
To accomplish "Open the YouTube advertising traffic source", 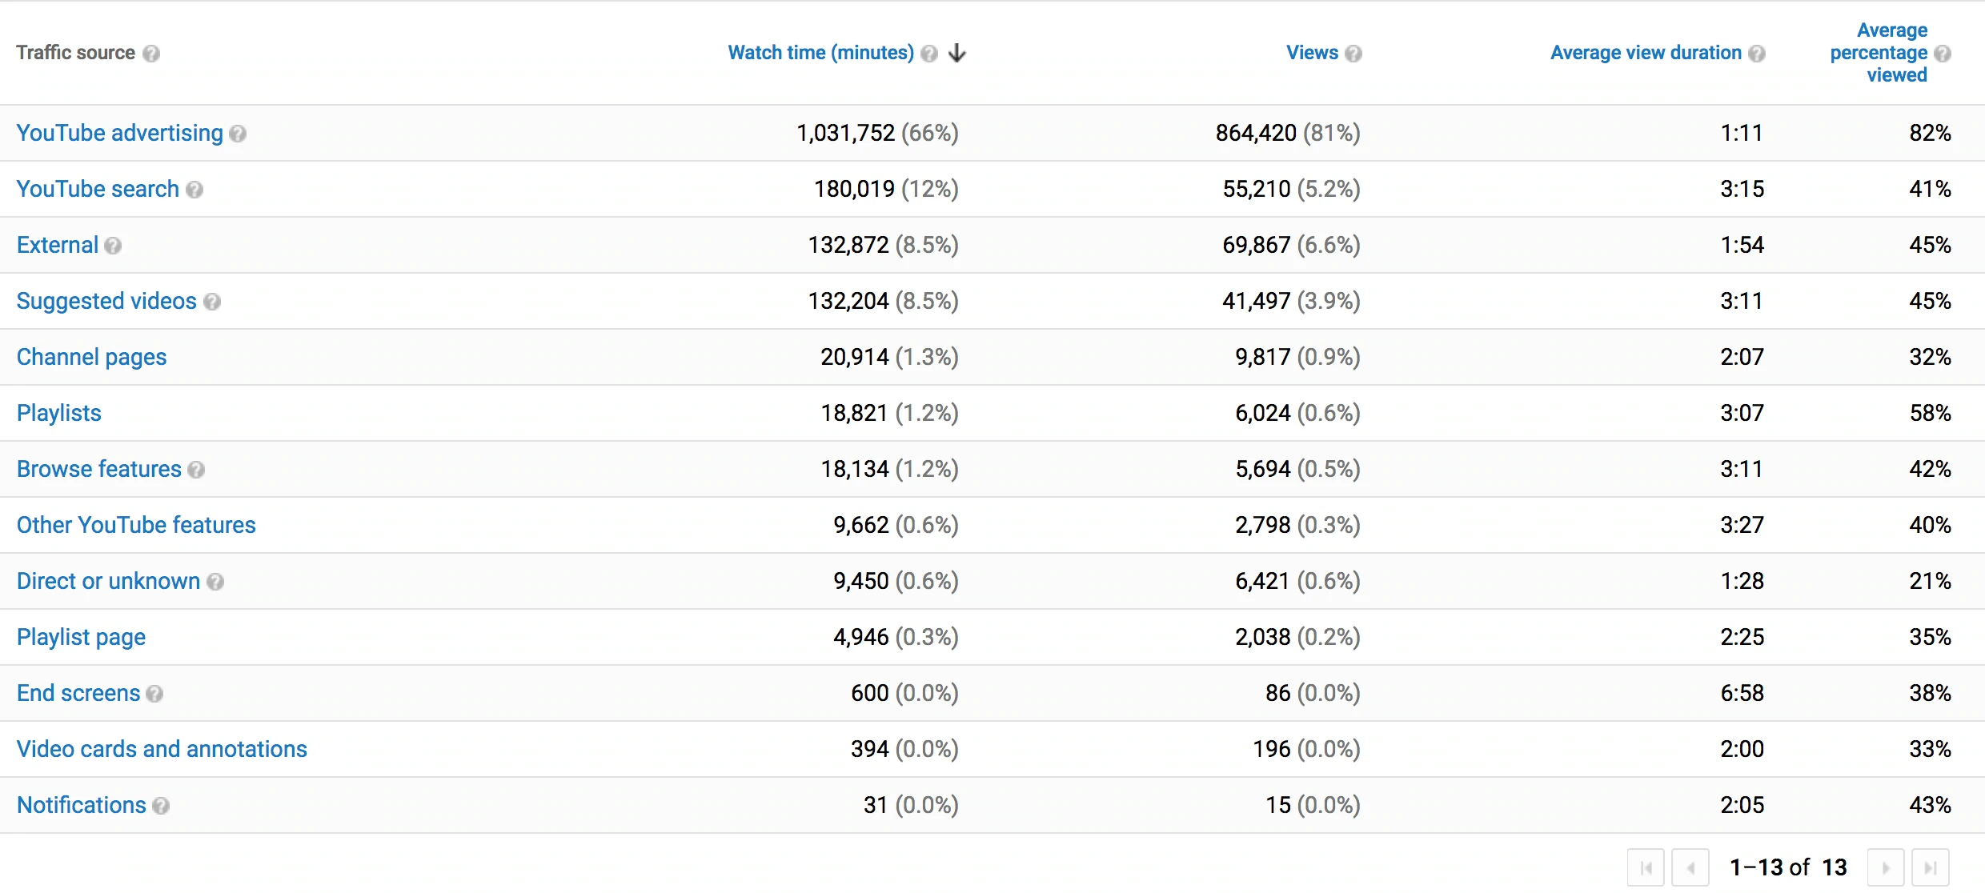I will tap(120, 133).
